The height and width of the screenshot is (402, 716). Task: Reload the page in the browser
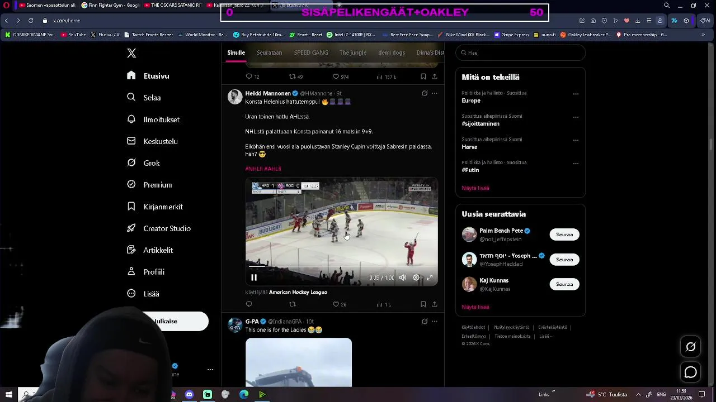click(30, 21)
